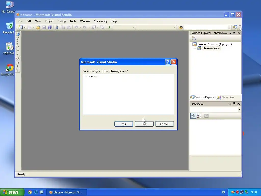Image resolution: width=261 pixels, height=196 pixels.
Task: Open the Properties object combo box
Action: point(215,109)
